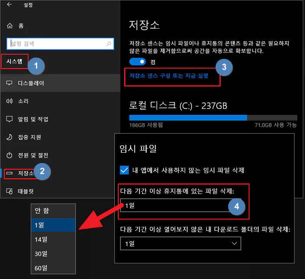Click the 설정 검색 input field
Viewport: 305px width, 279px height.
point(60,44)
